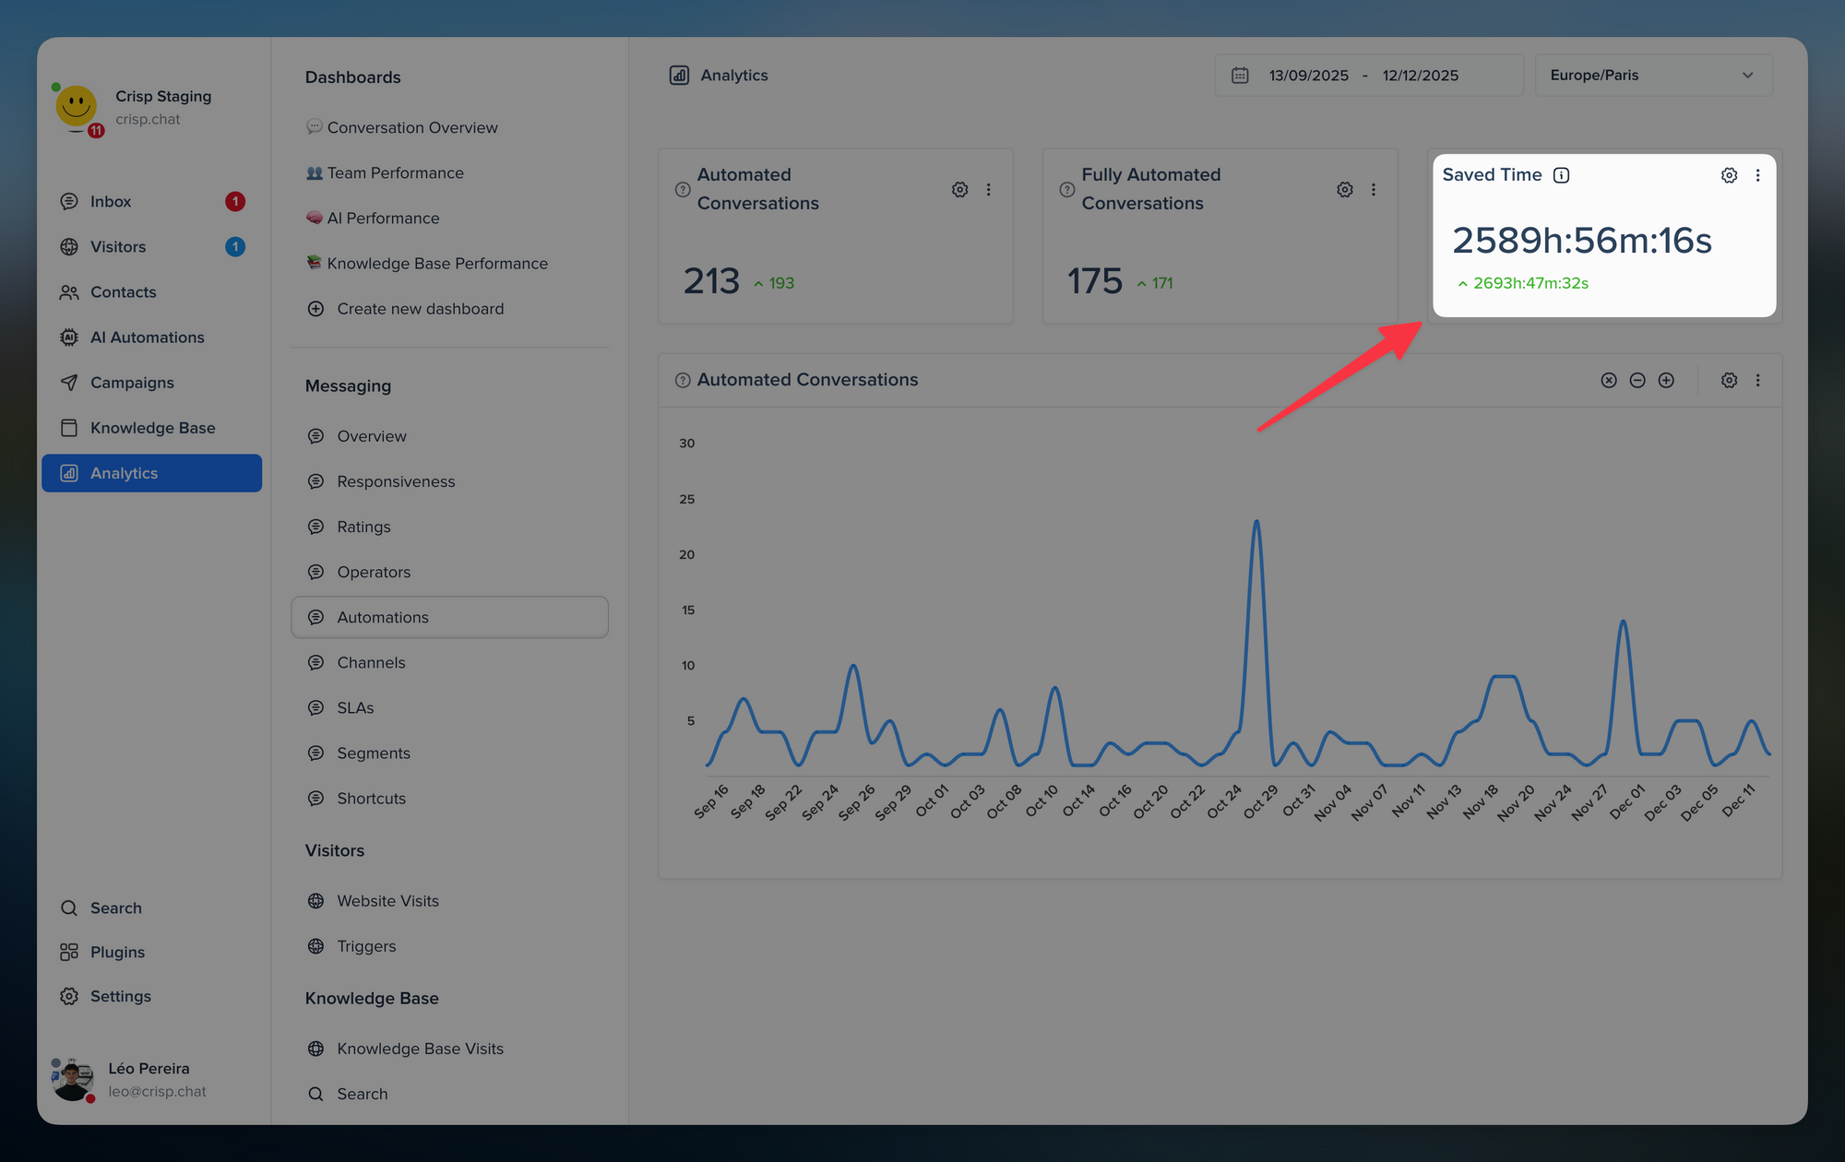
Task: Open the three-dot menu on Fully Automated Conversations
Action: (1374, 189)
